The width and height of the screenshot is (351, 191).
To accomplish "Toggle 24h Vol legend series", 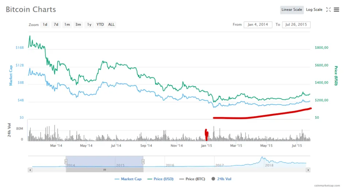I will [222, 179].
